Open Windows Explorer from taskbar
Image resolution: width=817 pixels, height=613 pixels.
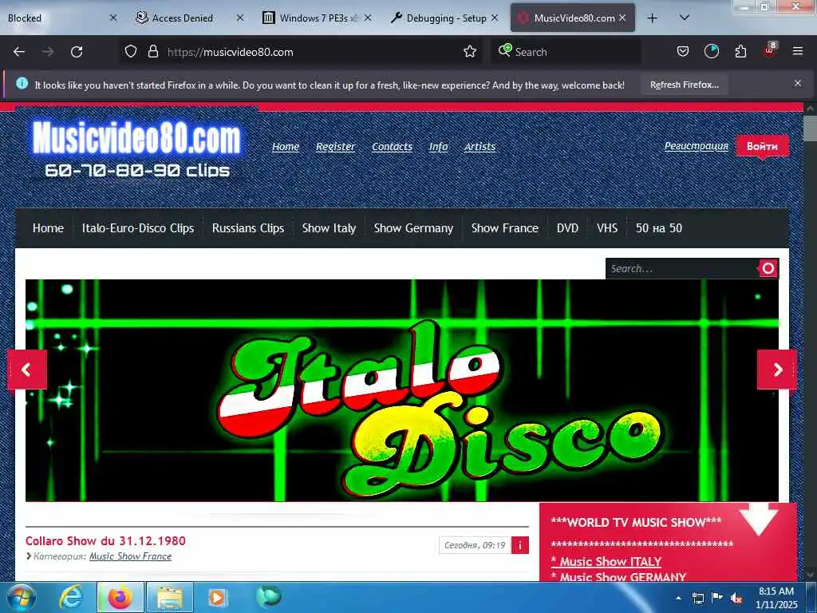tap(170, 597)
